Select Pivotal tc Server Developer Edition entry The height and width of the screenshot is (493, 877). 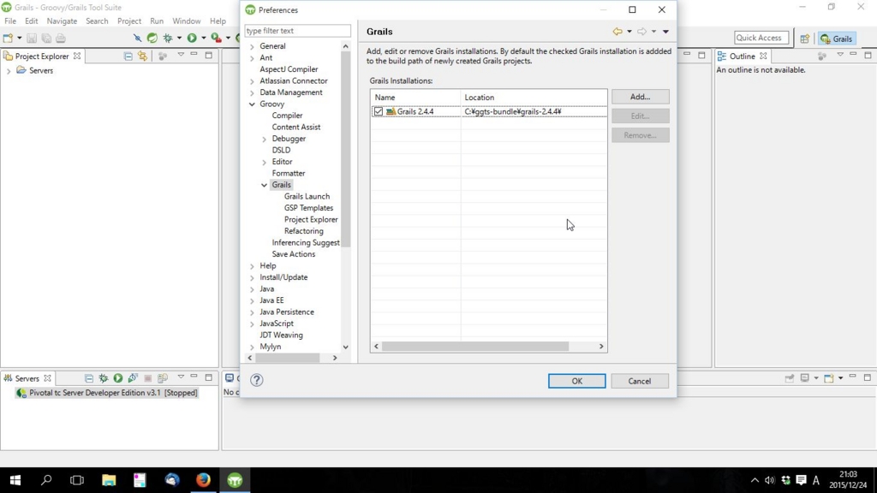(107, 393)
